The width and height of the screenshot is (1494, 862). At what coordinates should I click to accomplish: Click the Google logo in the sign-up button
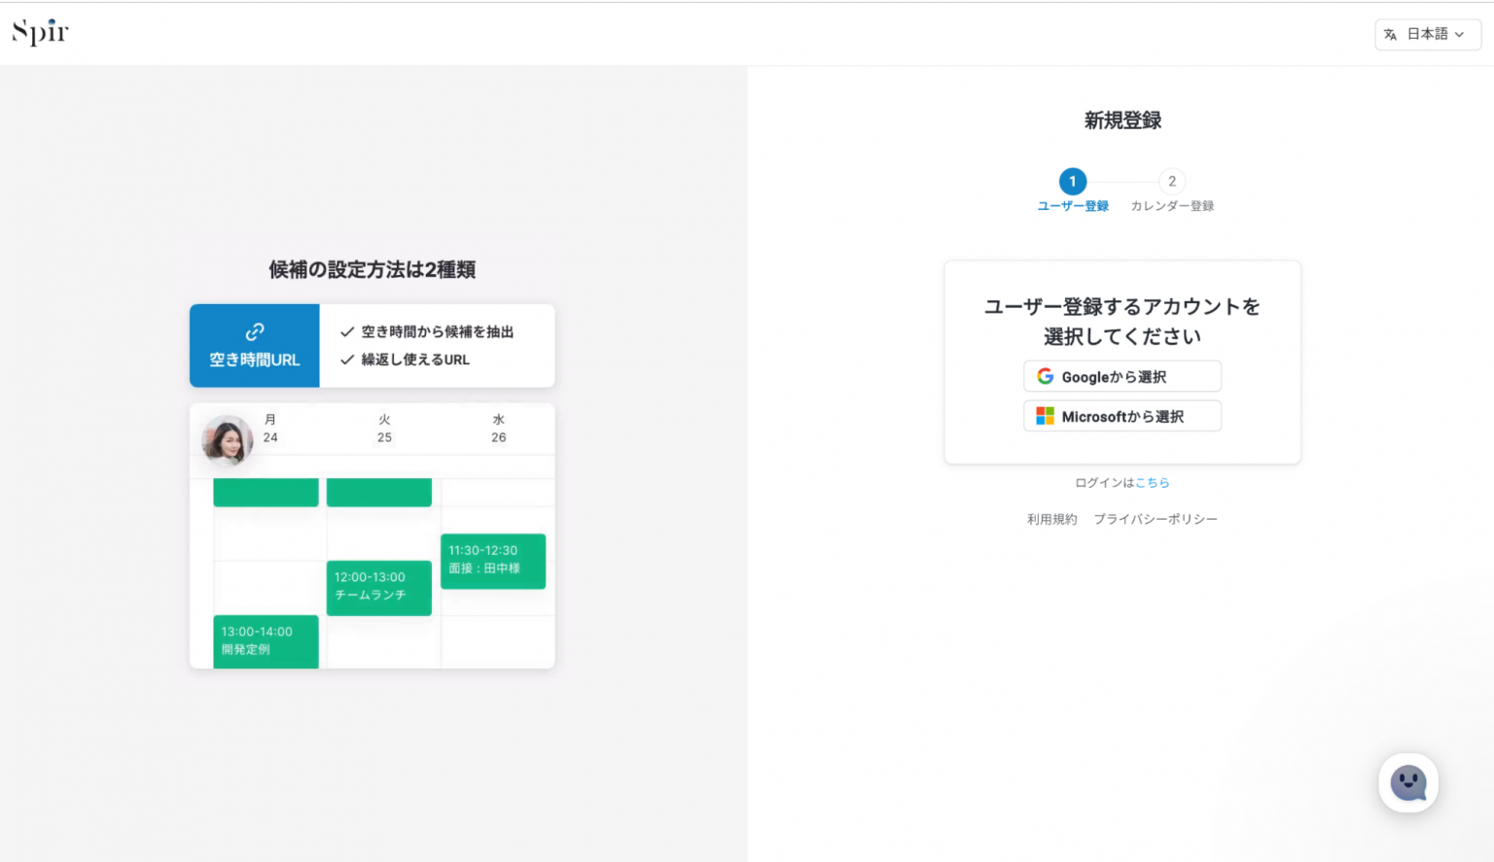tap(1046, 375)
